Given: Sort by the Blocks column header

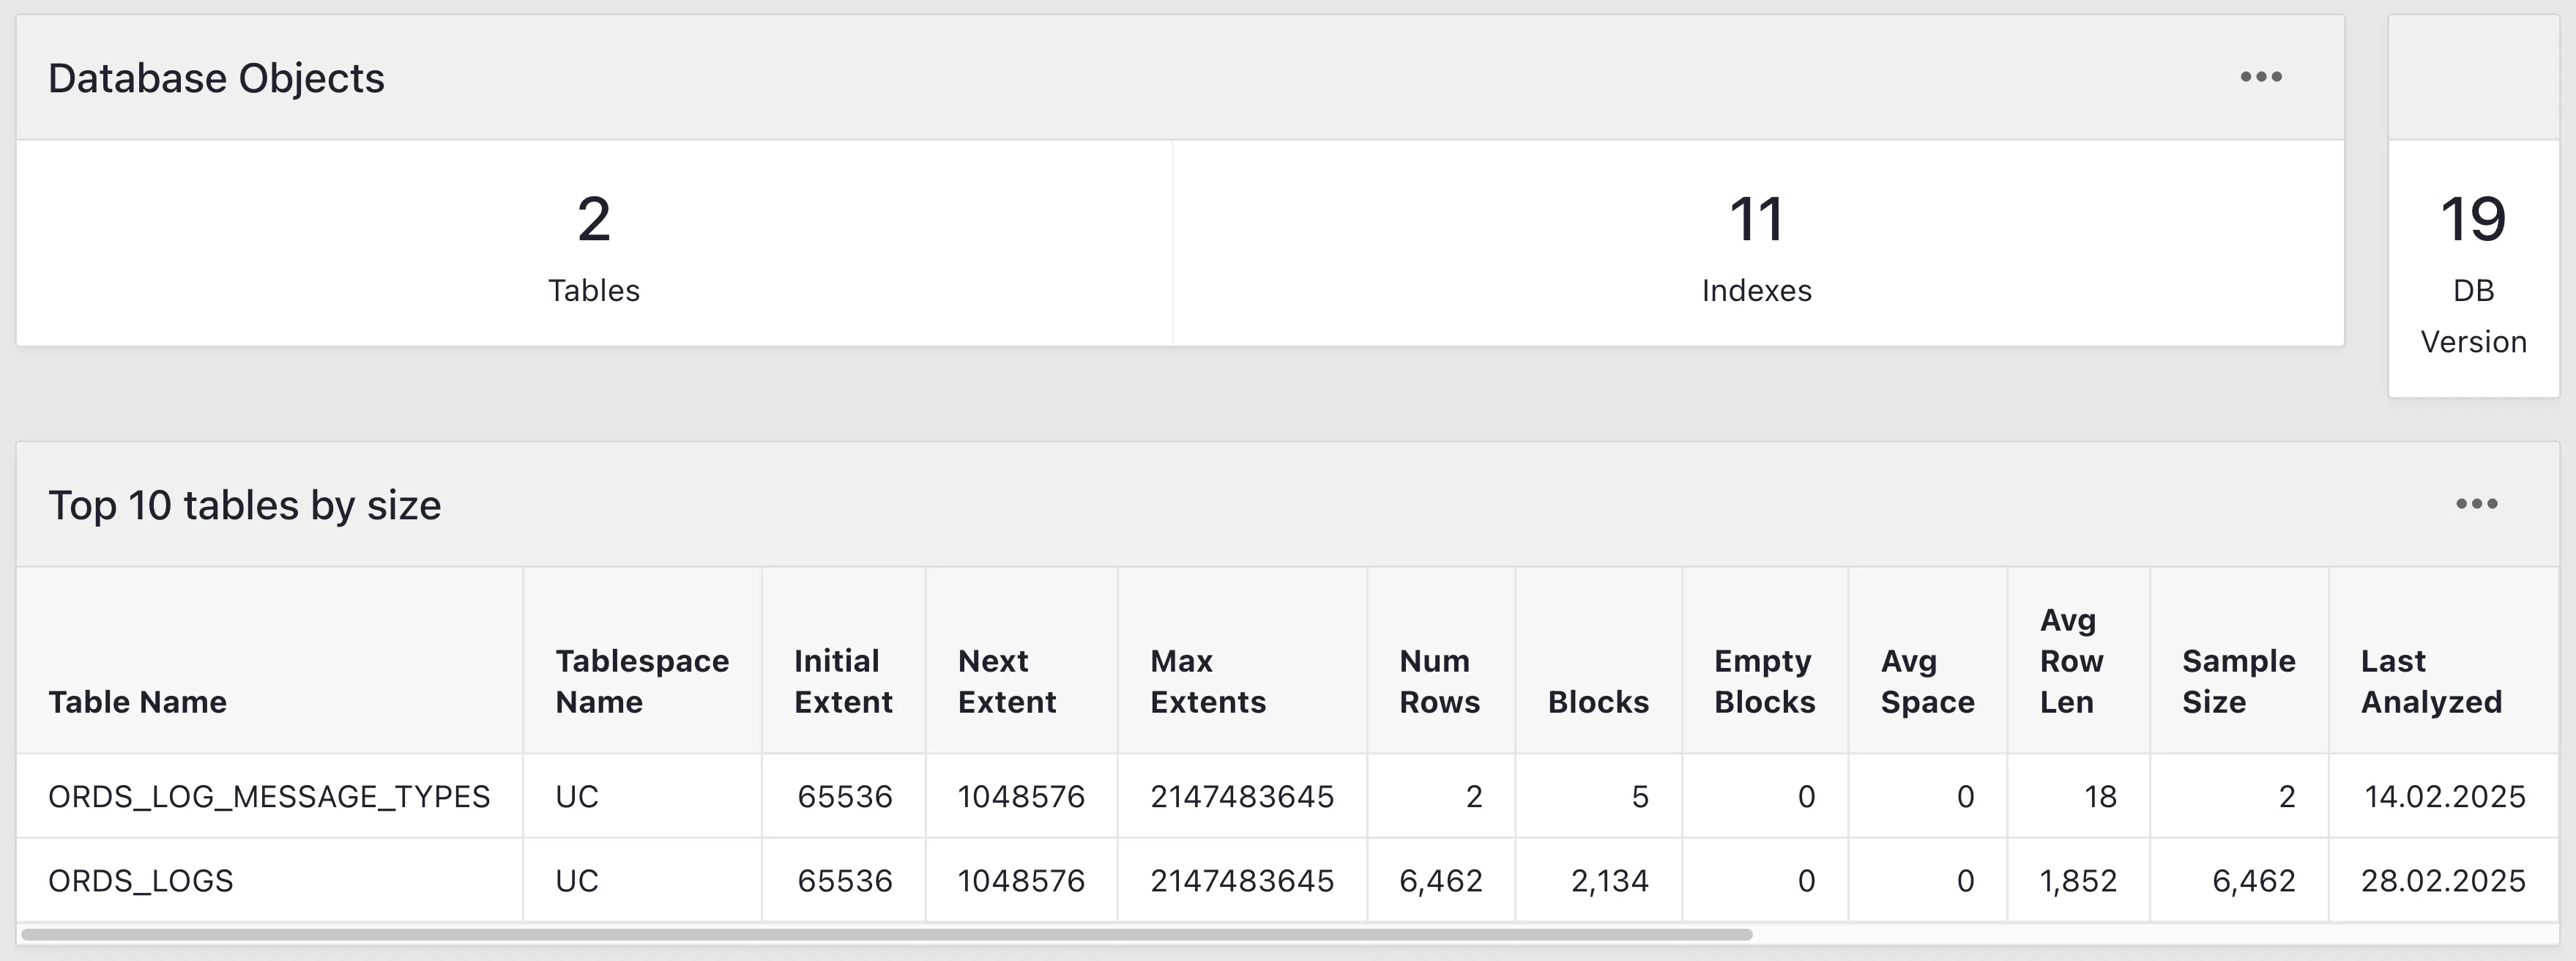Looking at the screenshot, I should (1597, 701).
